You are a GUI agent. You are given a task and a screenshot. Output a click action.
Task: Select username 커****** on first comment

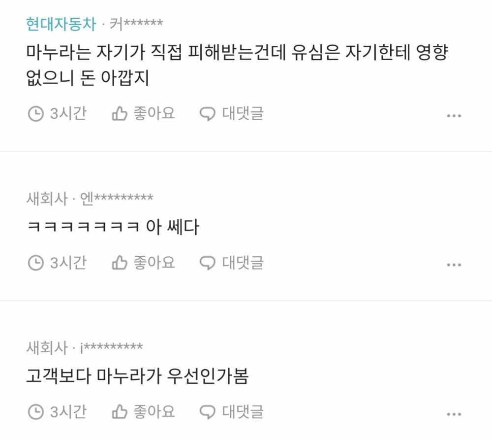pos(136,24)
